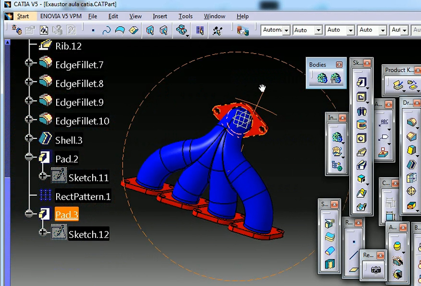Image resolution: width=421 pixels, height=286 pixels.
Task: Expand the Sketch.11 tree node
Action: [44, 177]
